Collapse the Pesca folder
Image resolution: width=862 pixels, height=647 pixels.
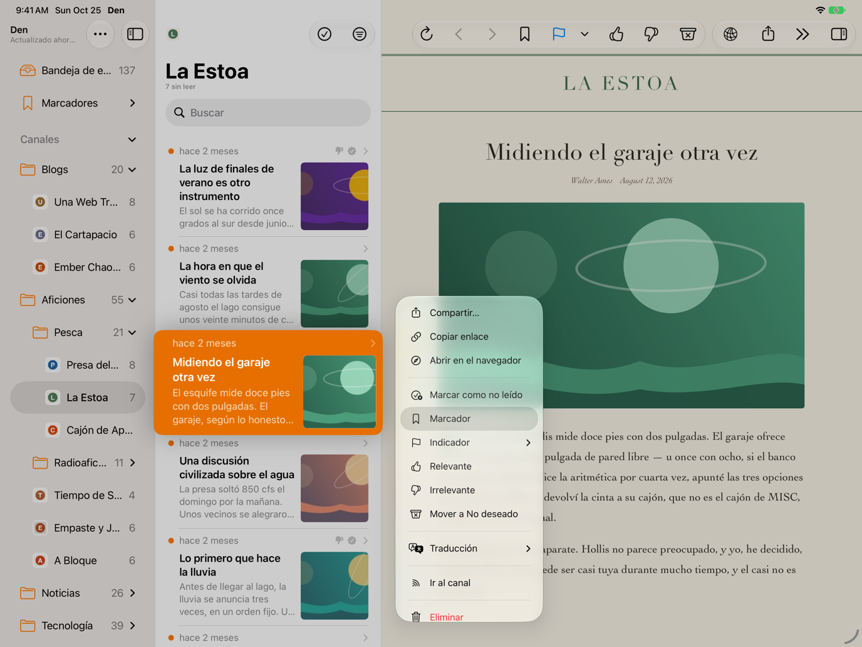click(132, 333)
